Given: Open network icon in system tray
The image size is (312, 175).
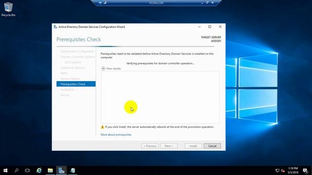Looking at the screenshot, I should point(277,171).
